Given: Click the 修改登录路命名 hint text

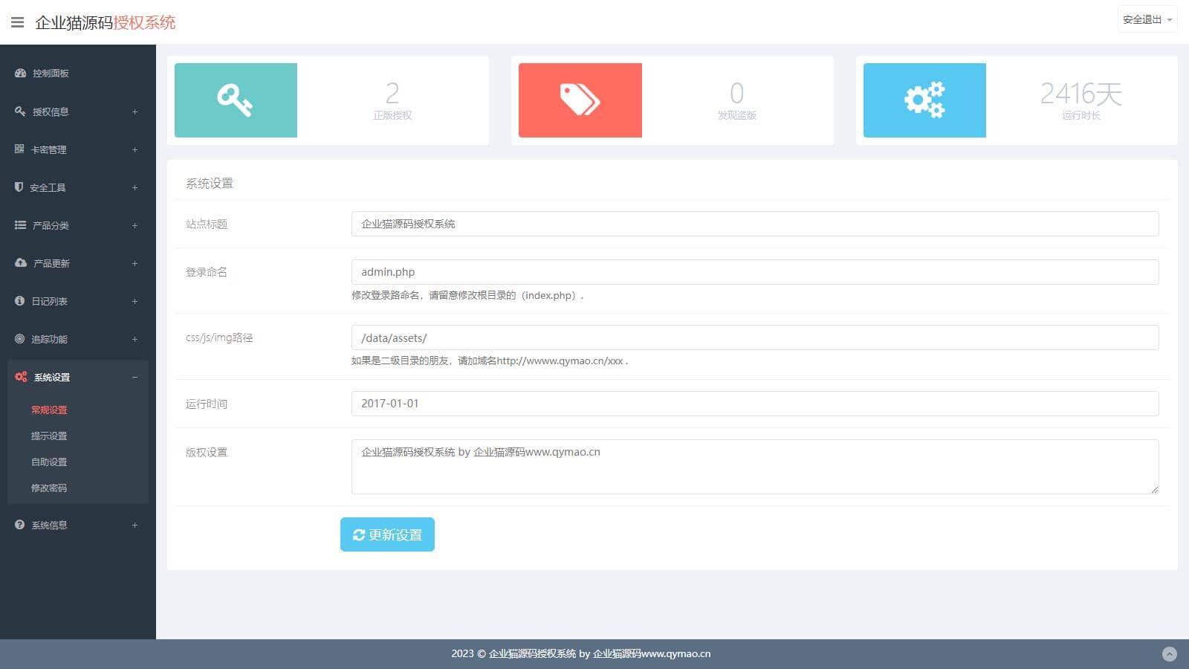Looking at the screenshot, I should click(468, 295).
